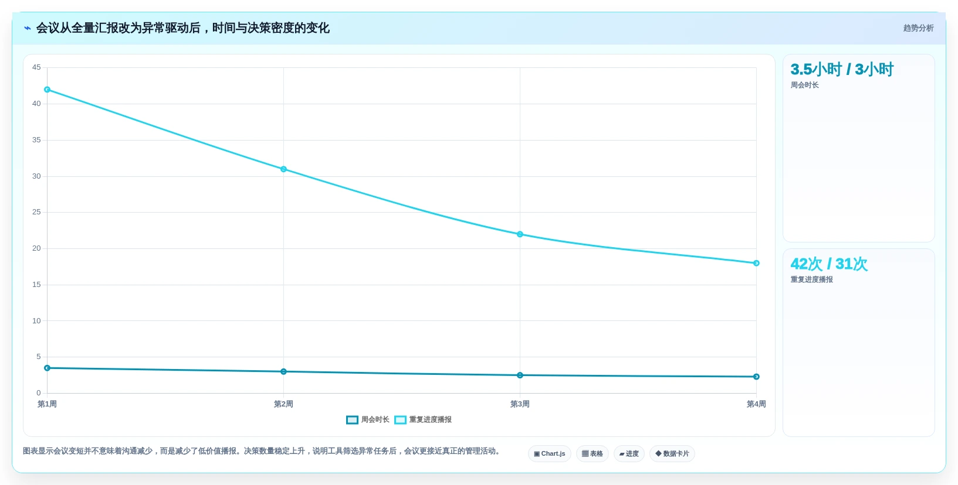Click the 重复进度播报 card caption
This screenshot has height=485, width=958.
[811, 280]
